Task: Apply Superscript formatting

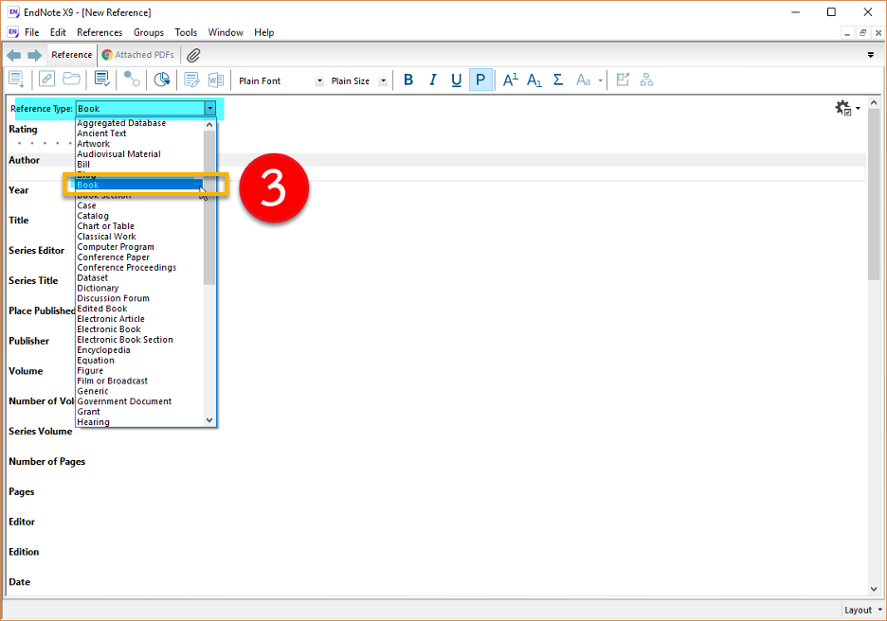Action: tap(510, 80)
